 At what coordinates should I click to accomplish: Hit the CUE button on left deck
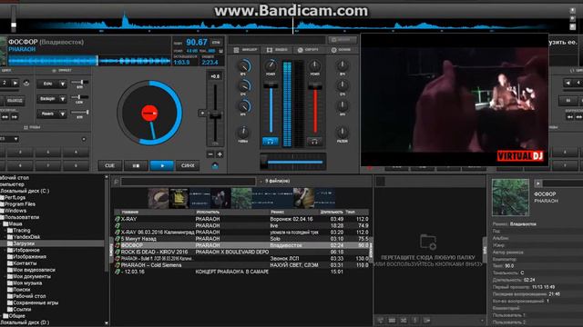(x=109, y=165)
